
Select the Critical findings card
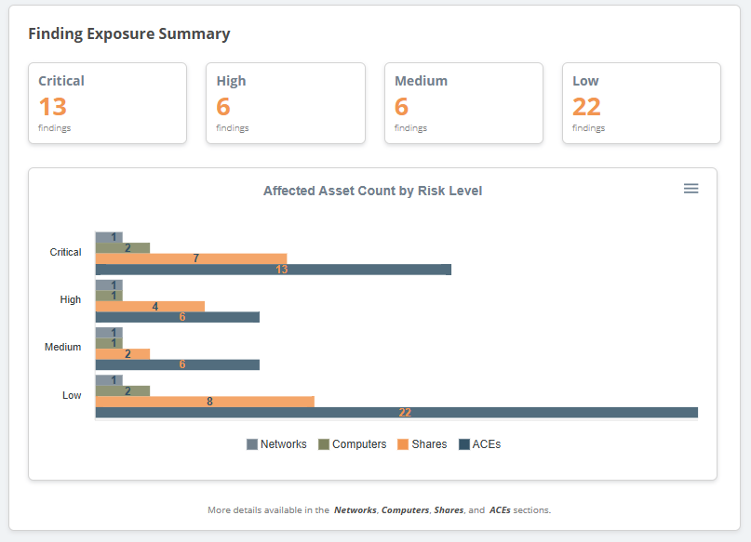107,103
